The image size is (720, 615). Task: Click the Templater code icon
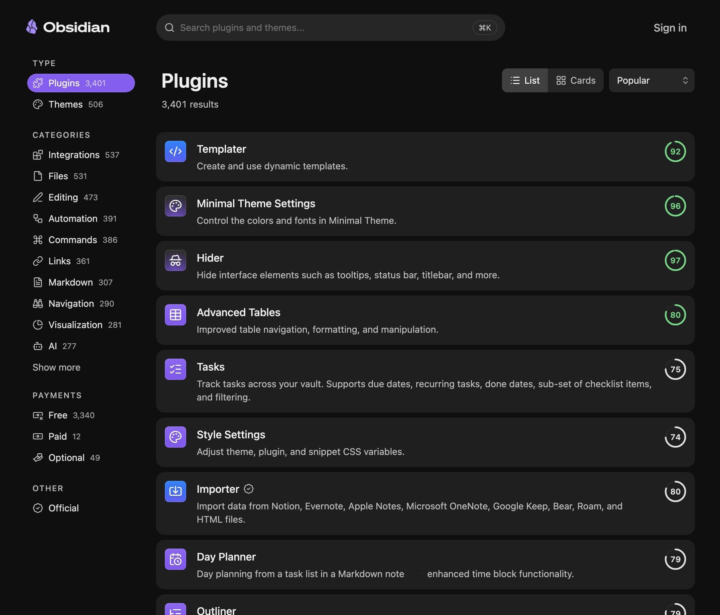[x=175, y=151]
